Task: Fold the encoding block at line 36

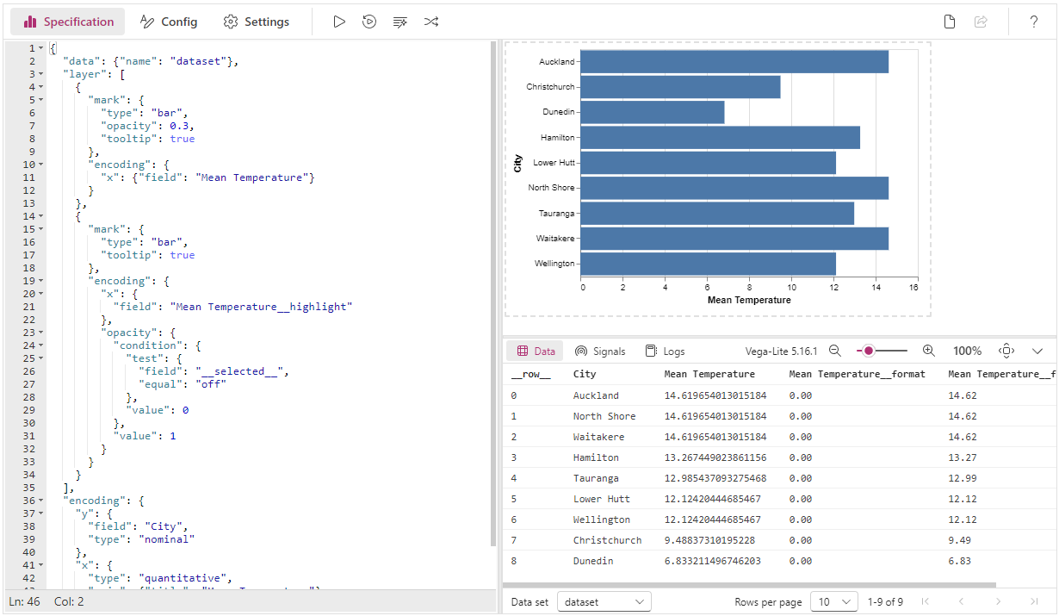Action: 40,501
